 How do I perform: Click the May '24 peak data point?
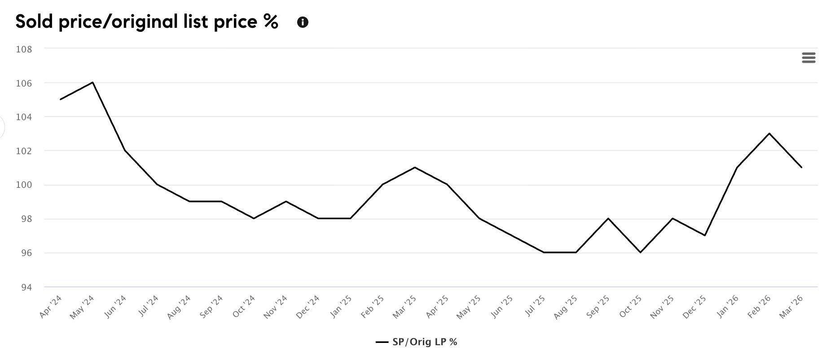coord(92,82)
